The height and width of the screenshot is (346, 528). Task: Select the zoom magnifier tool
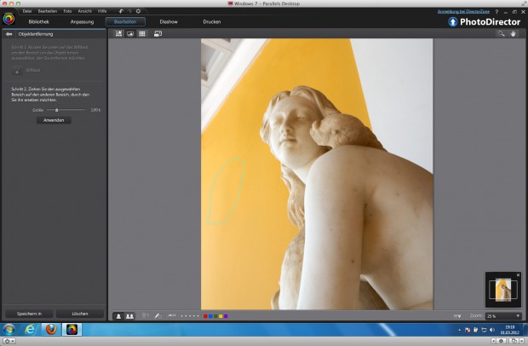tap(501, 34)
